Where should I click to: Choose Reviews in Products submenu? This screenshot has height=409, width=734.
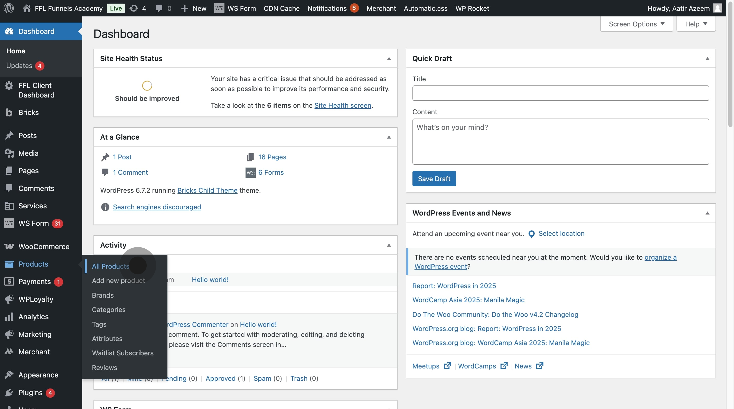point(105,367)
